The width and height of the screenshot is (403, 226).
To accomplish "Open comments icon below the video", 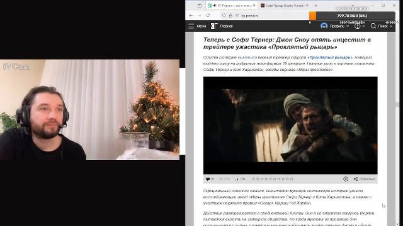I will pos(208,179).
